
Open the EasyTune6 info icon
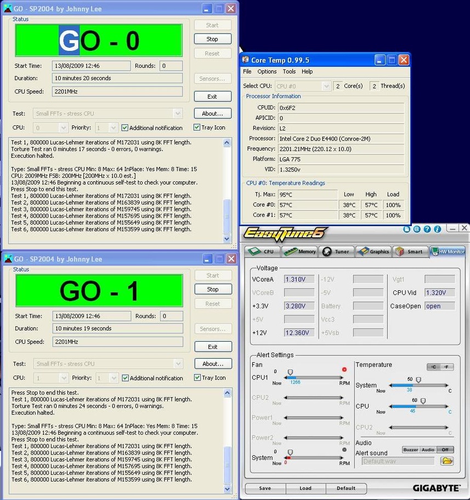438,229
